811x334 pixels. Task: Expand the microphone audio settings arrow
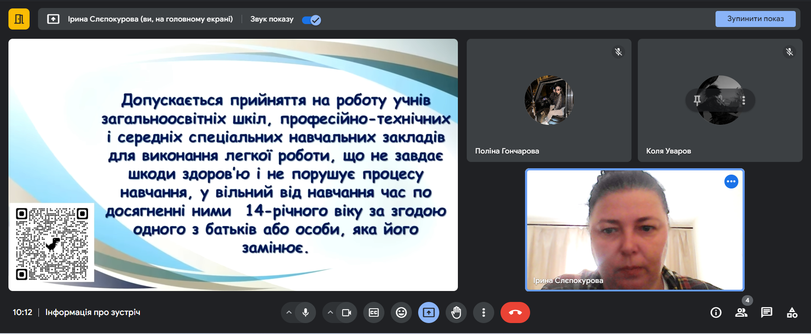pyautogui.click(x=289, y=312)
